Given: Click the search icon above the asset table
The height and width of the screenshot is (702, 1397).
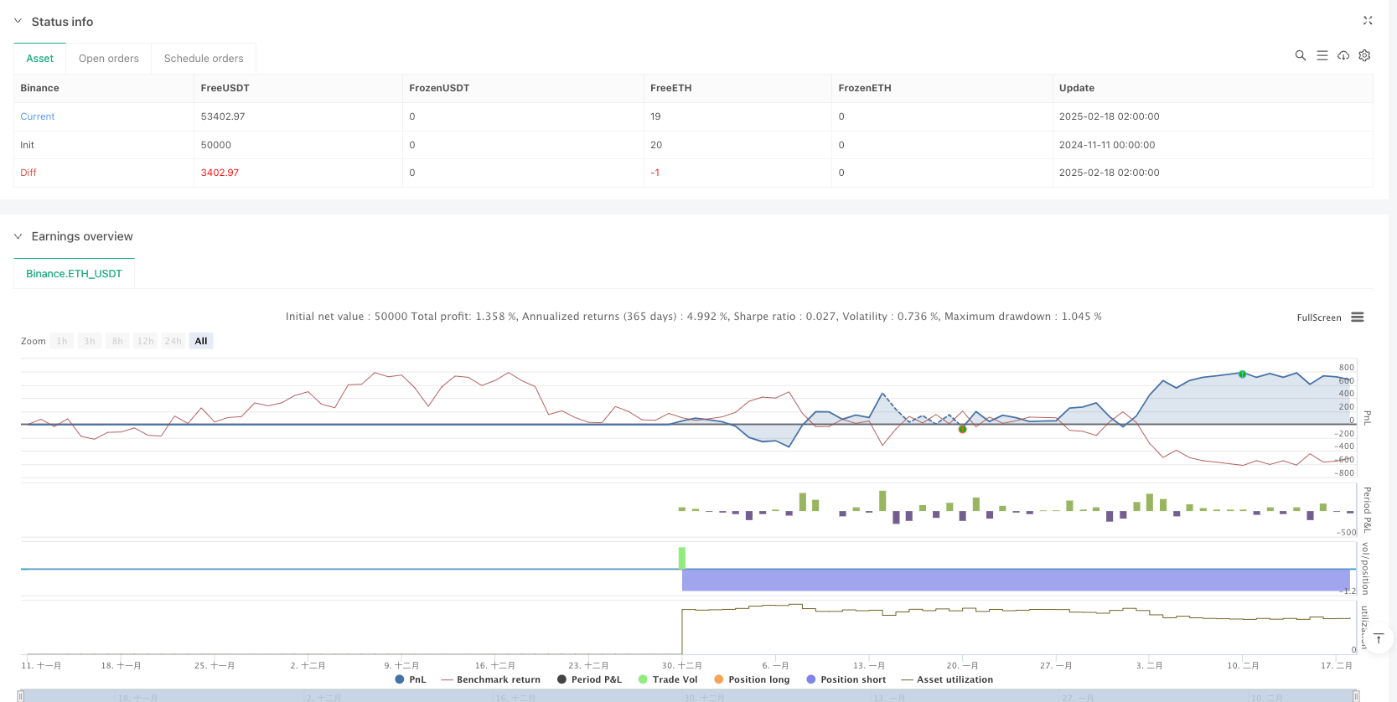Looking at the screenshot, I should tap(1301, 55).
